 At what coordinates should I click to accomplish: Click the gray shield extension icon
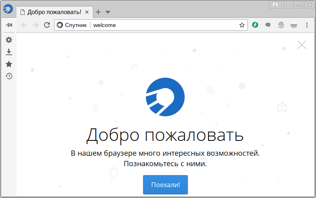[294, 25]
